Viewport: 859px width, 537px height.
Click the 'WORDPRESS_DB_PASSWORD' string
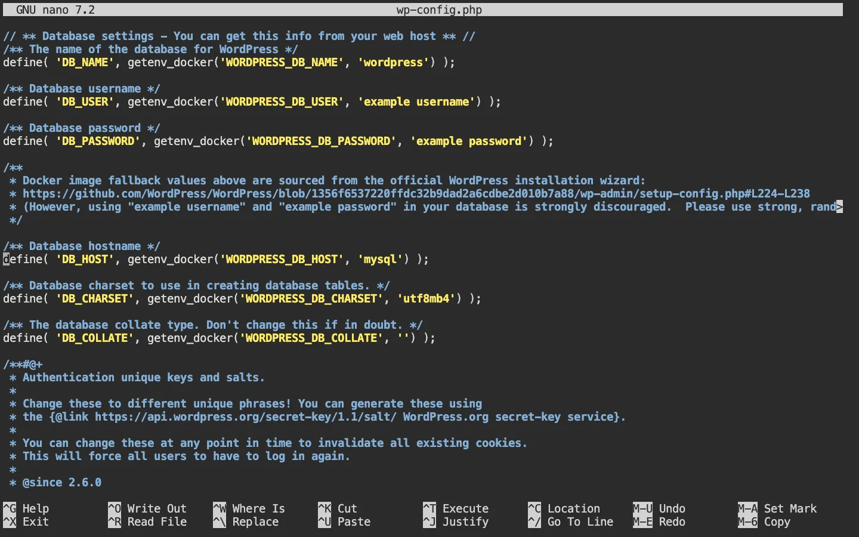point(321,141)
